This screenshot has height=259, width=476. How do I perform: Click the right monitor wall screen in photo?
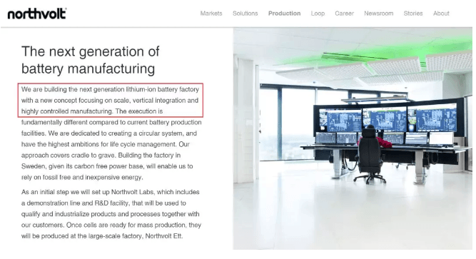[432, 117]
